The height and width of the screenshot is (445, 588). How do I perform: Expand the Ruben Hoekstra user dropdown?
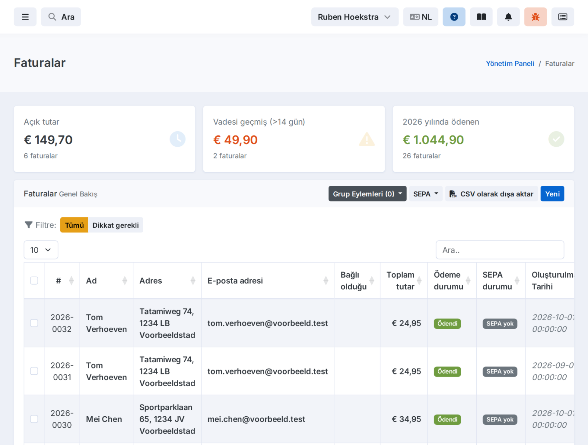(x=355, y=17)
